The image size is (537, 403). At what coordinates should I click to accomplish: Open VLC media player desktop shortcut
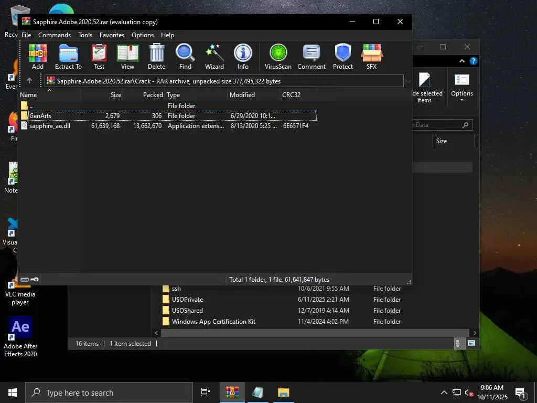pyautogui.click(x=20, y=290)
